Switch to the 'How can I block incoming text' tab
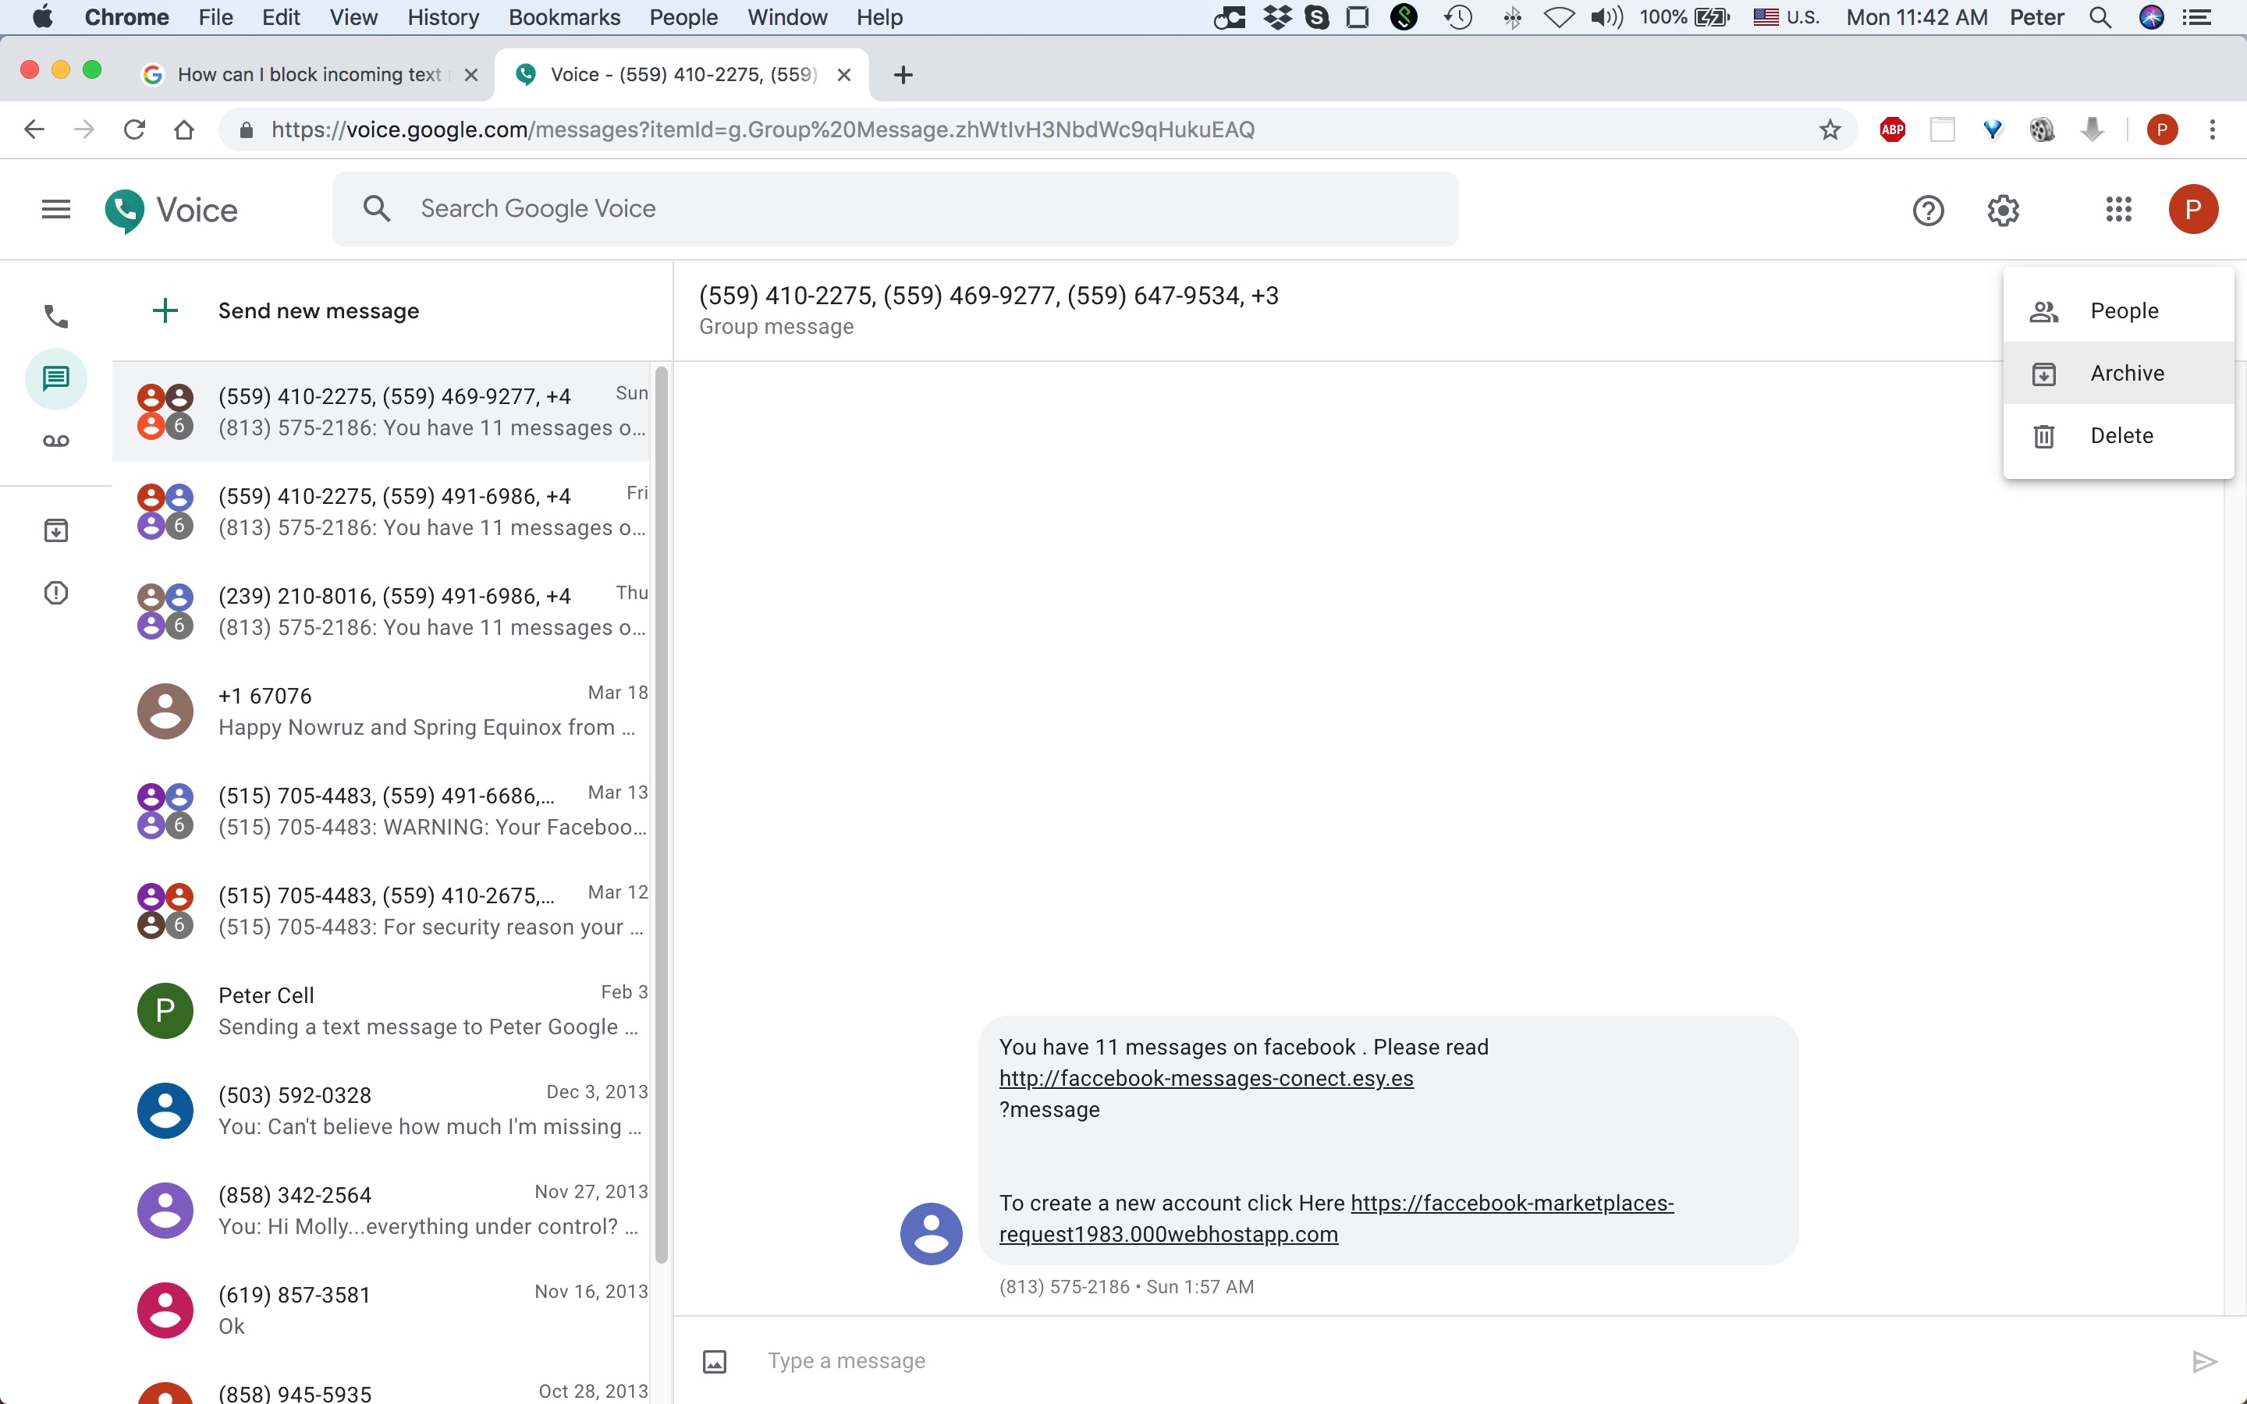The height and width of the screenshot is (1404, 2247). coord(309,75)
